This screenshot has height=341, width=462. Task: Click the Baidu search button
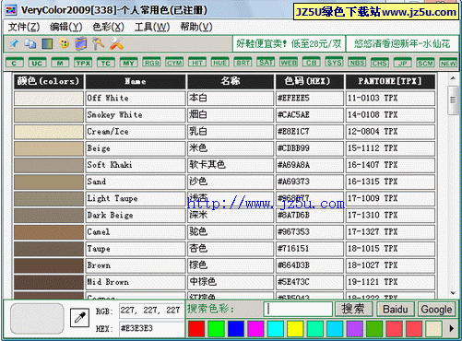(396, 309)
